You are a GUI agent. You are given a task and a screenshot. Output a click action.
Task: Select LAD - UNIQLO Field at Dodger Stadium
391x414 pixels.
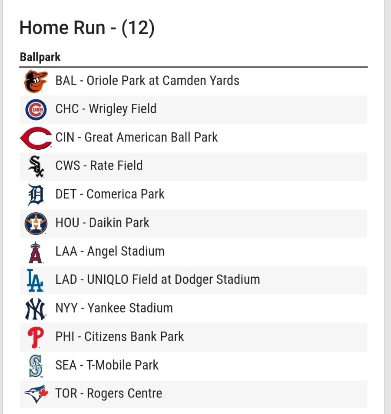coord(193,280)
